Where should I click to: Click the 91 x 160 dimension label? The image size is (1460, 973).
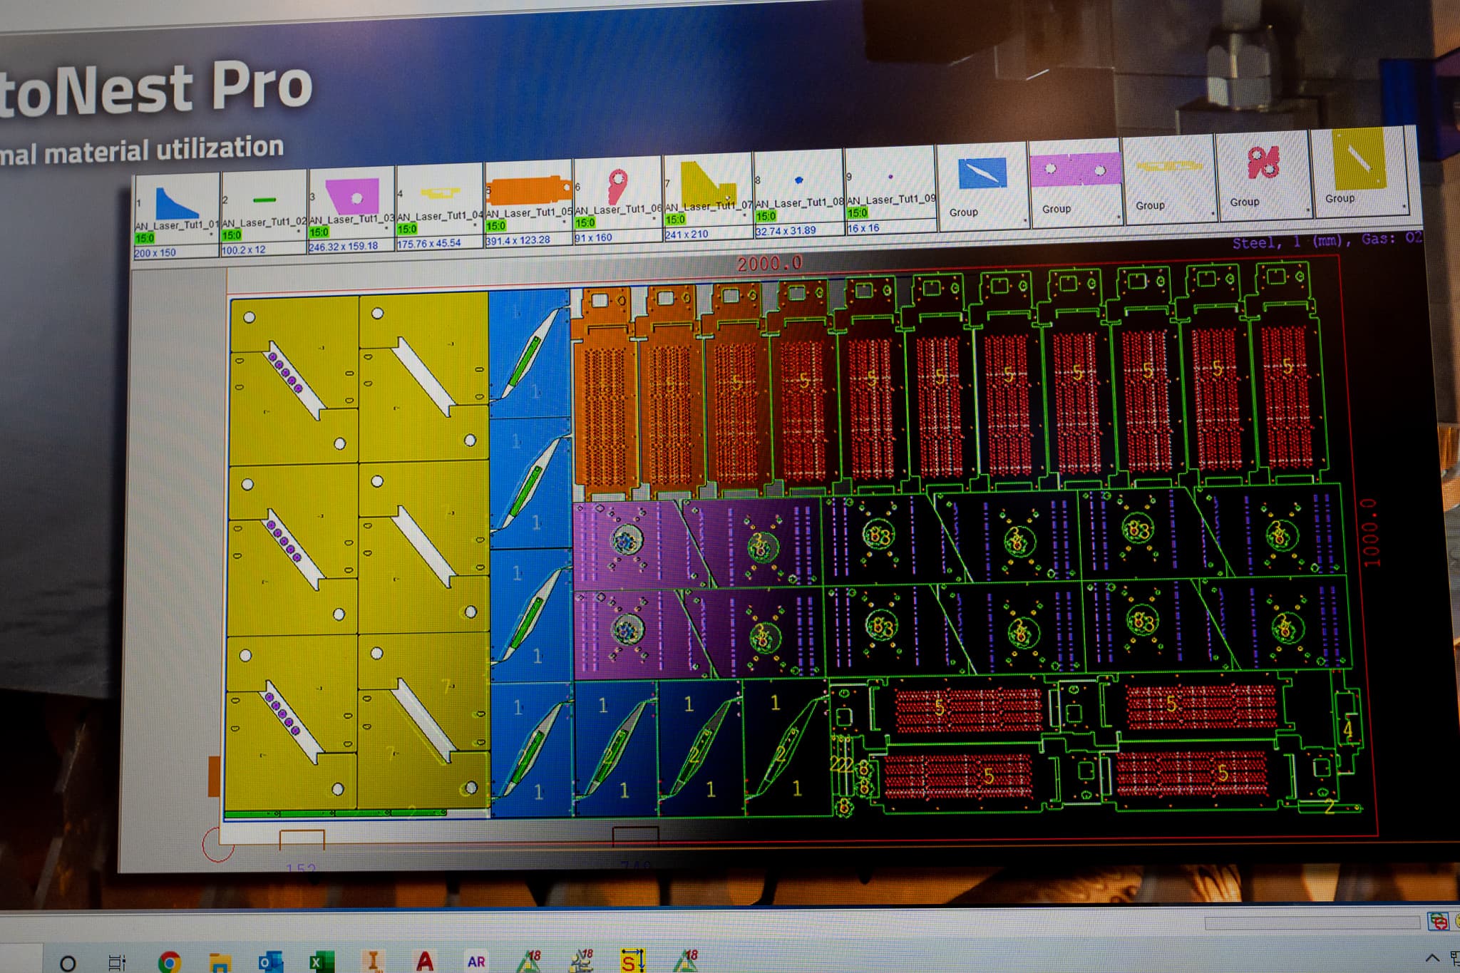pyautogui.click(x=593, y=237)
